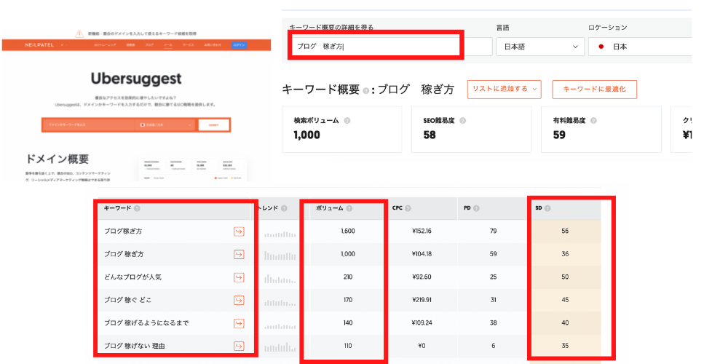Click the help icon next to SEO難易度
This screenshot has width=728, height=364.
[463, 121]
